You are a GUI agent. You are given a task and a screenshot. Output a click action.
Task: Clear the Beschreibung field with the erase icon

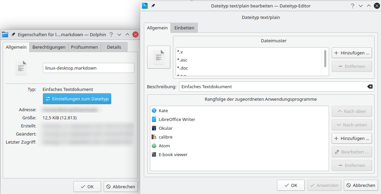pos(370,87)
